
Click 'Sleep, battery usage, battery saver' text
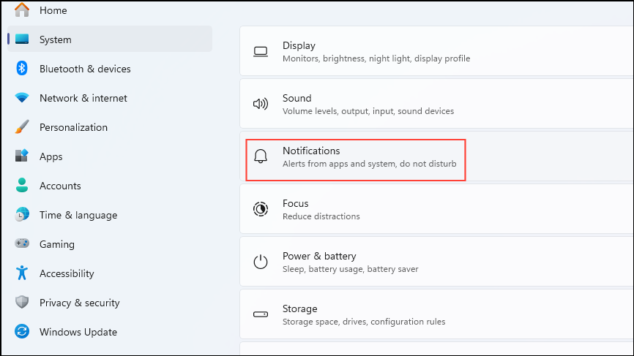350,269
